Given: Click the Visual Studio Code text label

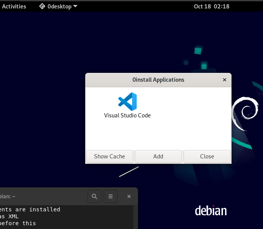Looking at the screenshot, I should (x=127, y=115).
